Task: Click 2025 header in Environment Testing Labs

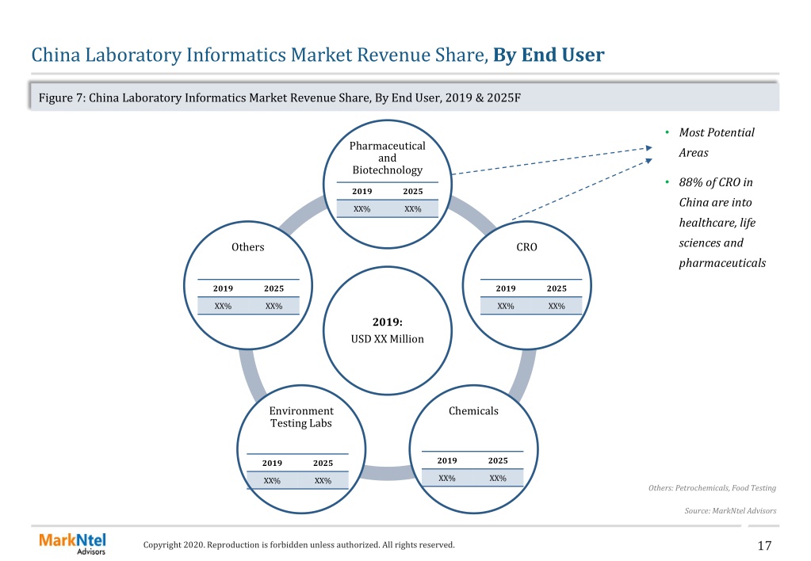Action: coord(323,464)
